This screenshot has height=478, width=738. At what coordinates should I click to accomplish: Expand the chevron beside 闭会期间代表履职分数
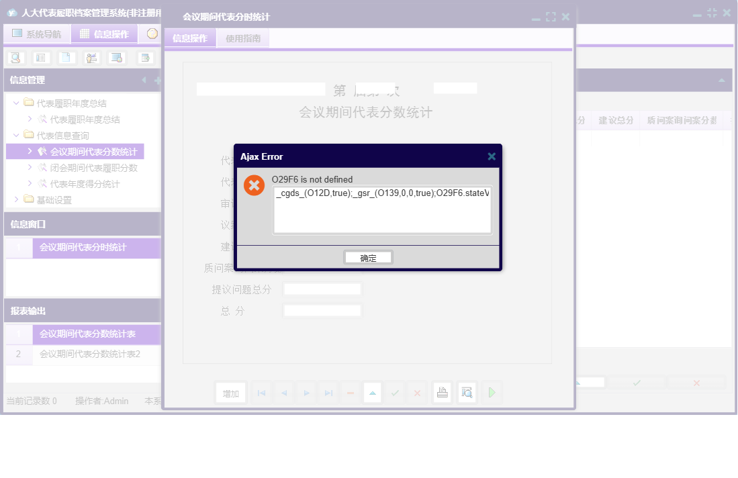pyautogui.click(x=30, y=167)
